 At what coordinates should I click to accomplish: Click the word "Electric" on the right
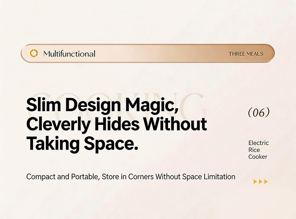259,143
